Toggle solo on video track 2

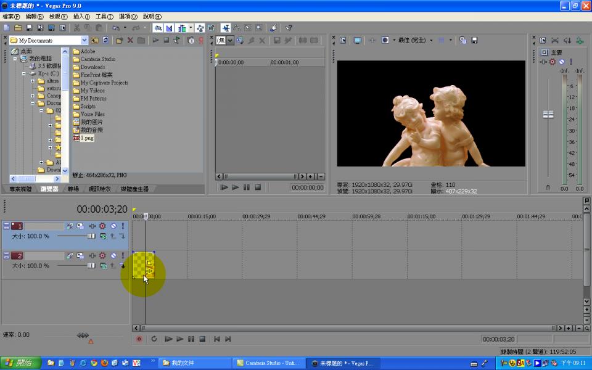(x=123, y=256)
